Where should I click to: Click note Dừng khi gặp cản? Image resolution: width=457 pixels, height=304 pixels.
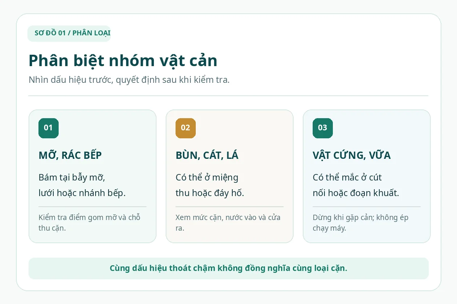[x=360, y=223]
